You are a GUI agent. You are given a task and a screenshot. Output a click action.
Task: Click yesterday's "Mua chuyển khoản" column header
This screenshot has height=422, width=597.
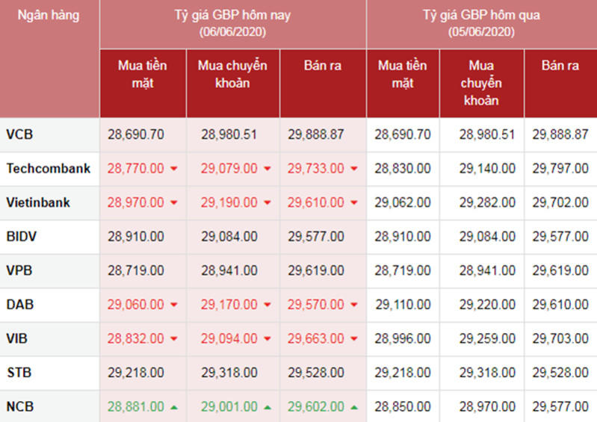[x=482, y=83]
